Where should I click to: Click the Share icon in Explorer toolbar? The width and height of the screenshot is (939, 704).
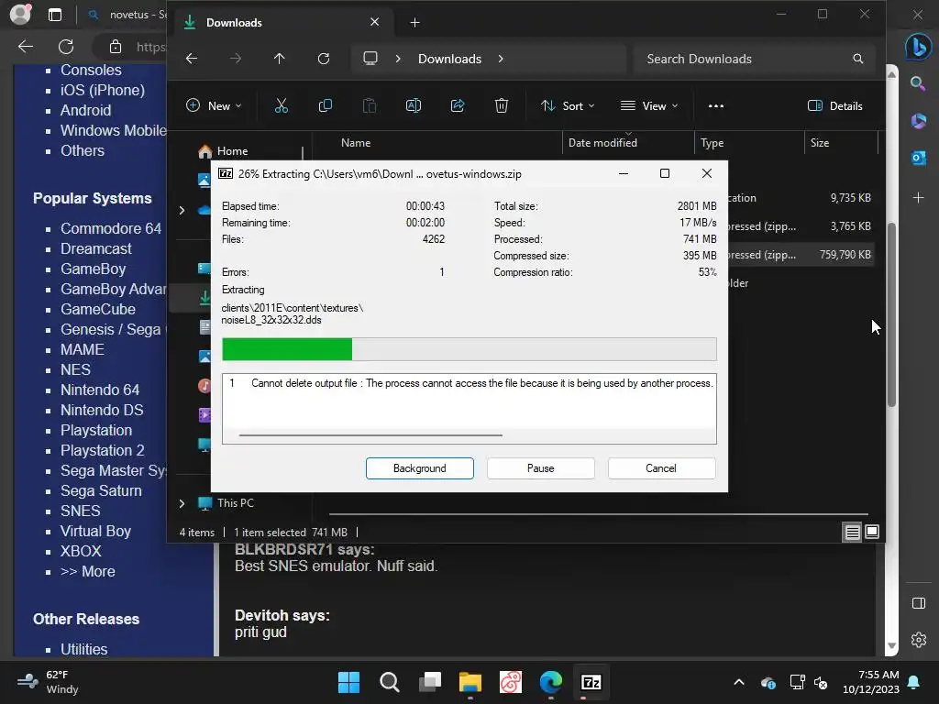(458, 106)
